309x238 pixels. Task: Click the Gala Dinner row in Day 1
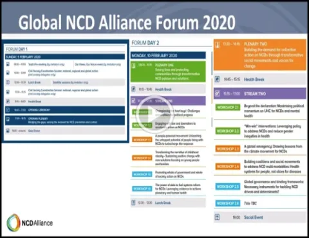(65, 131)
